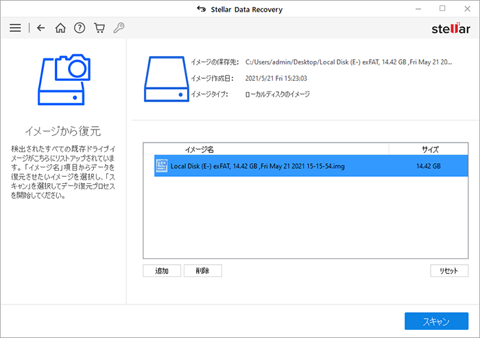Viewport: 480px width, 338px height.
Task: Click the camera drive icon in sidebar
Action: click(x=64, y=80)
